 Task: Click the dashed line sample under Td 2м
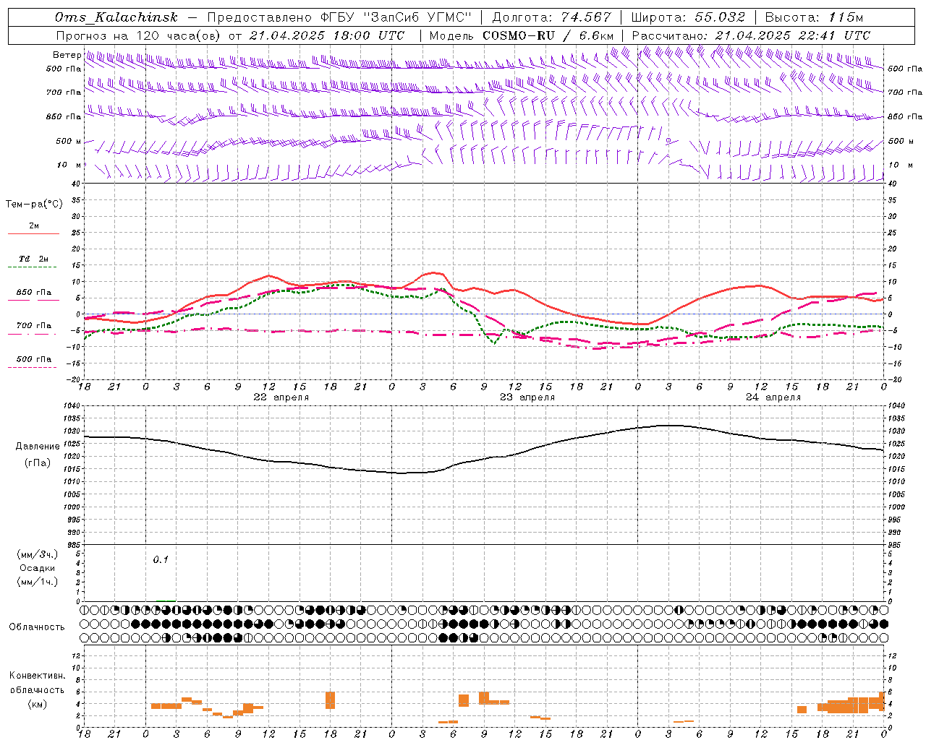33,267
